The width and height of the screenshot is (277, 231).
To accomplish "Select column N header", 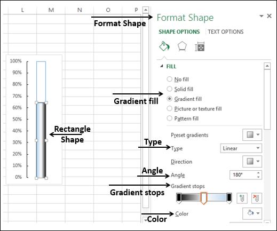I will pos(80,10).
